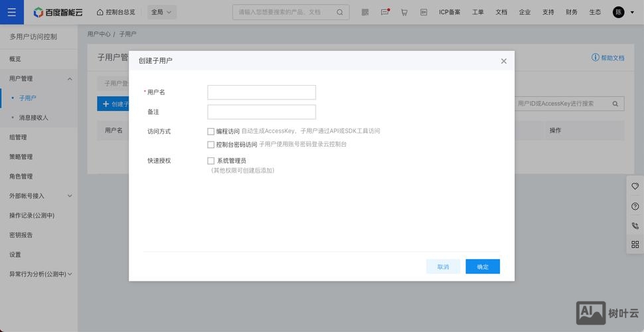Click the user avatar 陈
Viewport: 644px width, 332px height.
click(618, 13)
